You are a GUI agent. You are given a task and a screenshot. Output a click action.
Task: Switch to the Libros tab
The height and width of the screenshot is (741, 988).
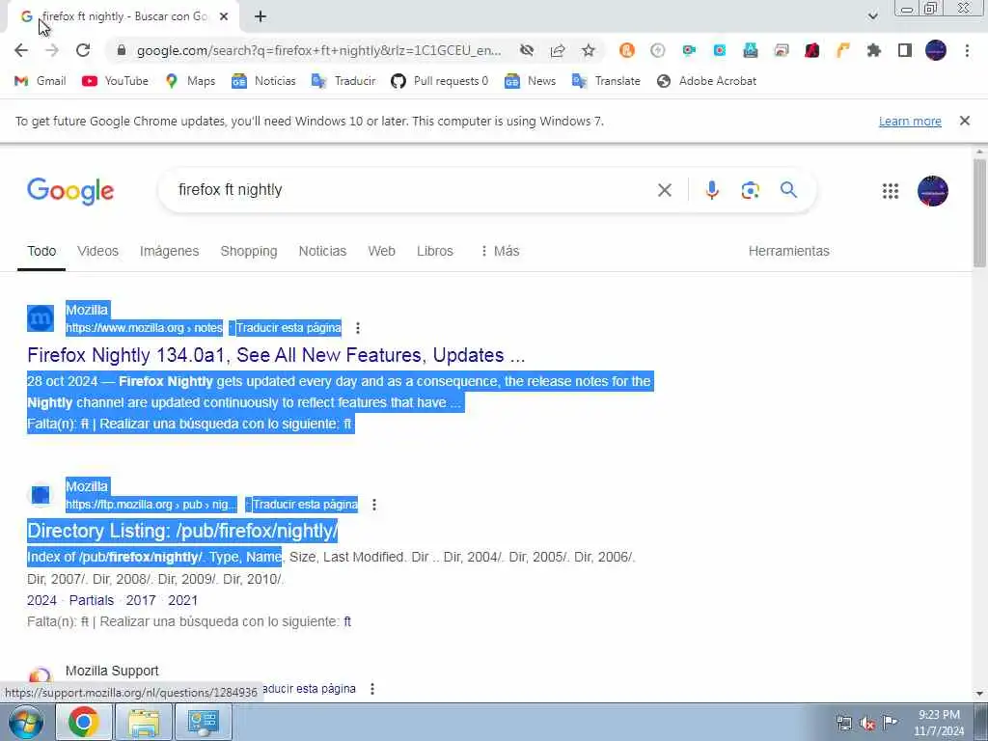tap(435, 251)
